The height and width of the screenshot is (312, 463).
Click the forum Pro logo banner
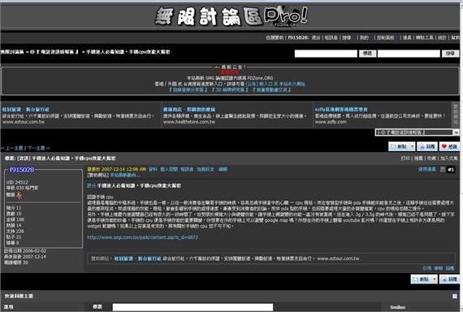pos(231,16)
